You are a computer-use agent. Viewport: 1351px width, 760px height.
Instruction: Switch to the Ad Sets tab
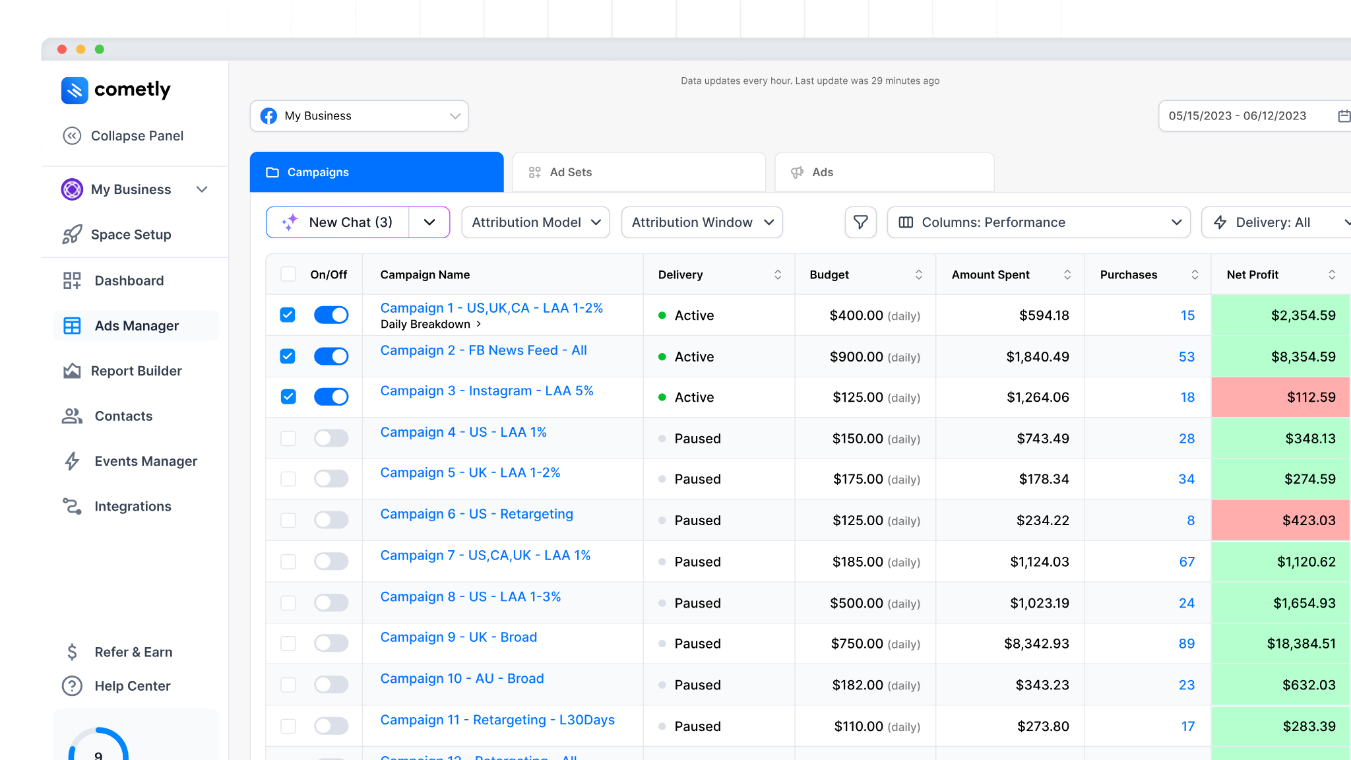639,172
